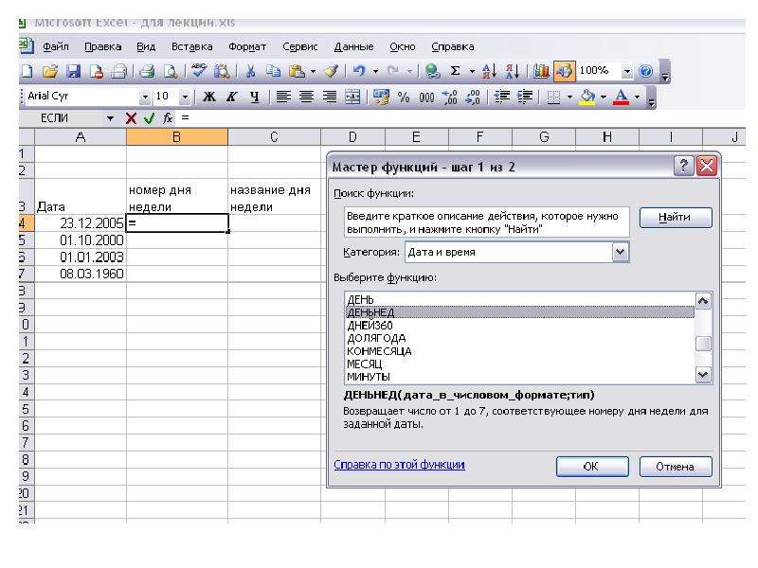Open Справка по этой функции link
This screenshot has height=568, width=758.
[399, 465]
